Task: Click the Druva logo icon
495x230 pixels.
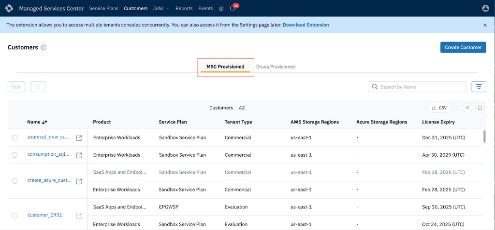Action: [9, 9]
